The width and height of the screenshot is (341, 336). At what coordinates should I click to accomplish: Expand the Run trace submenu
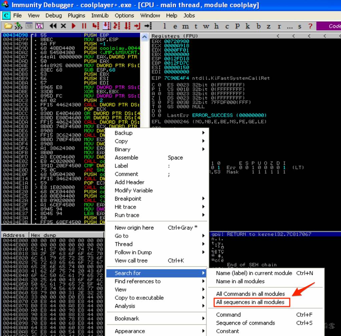157,215
